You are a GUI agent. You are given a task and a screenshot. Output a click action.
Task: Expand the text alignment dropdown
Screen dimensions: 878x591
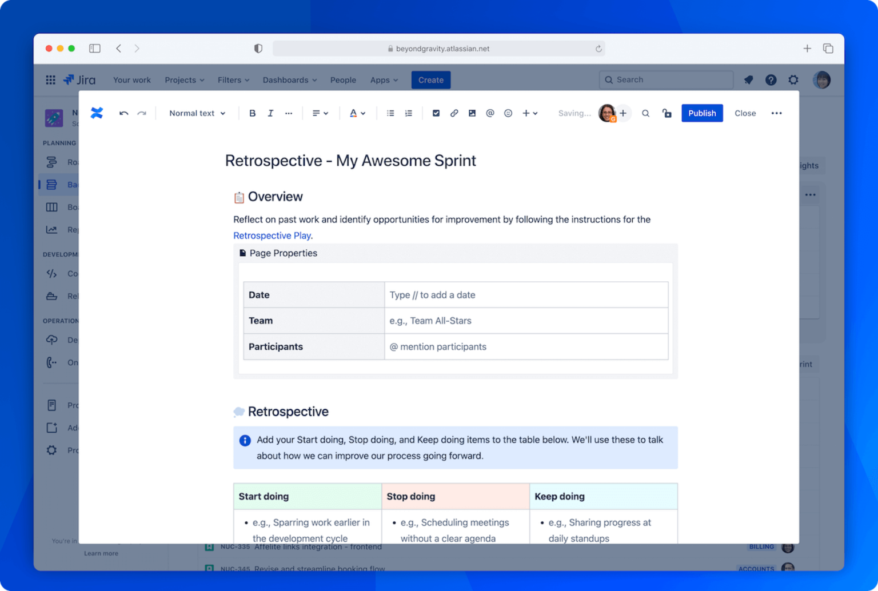[320, 113]
